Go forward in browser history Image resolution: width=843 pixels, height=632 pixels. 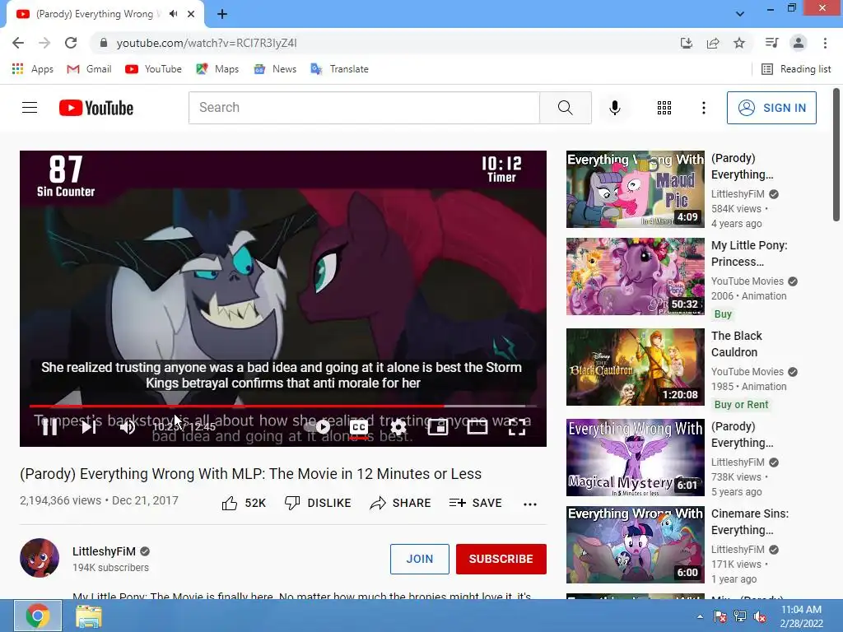[44, 43]
